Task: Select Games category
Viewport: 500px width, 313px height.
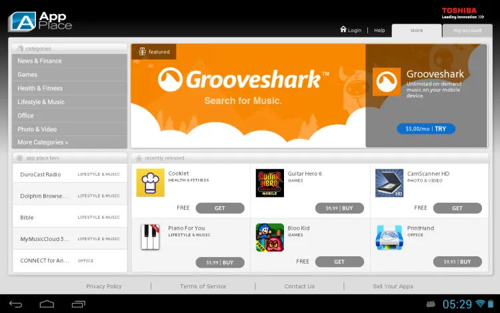Action: pyautogui.click(x=69, y=74)
